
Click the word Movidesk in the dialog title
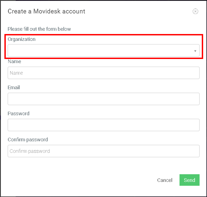tap(47, 11)
